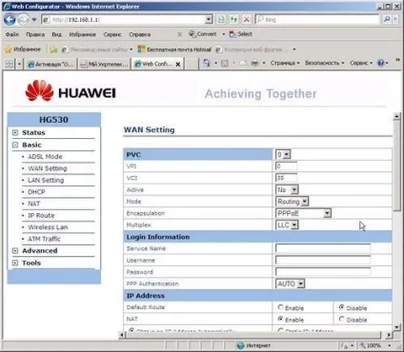The image size is (404, 352).
Task: Click the Service Name input field
Action: click(x=323, y=248)
